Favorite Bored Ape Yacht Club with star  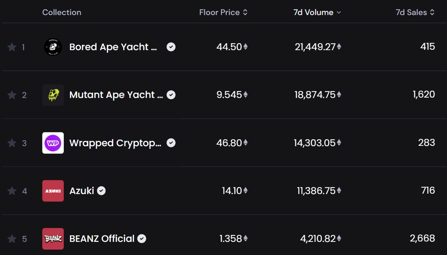click(x=12, y=47)
